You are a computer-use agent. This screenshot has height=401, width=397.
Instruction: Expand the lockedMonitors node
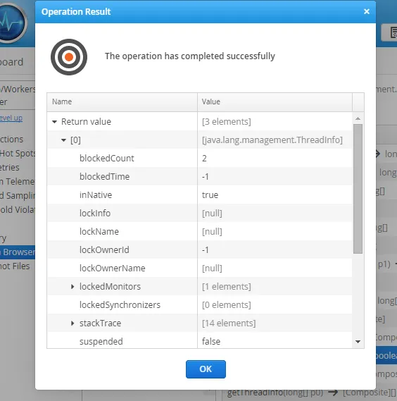tap(73, 287)
